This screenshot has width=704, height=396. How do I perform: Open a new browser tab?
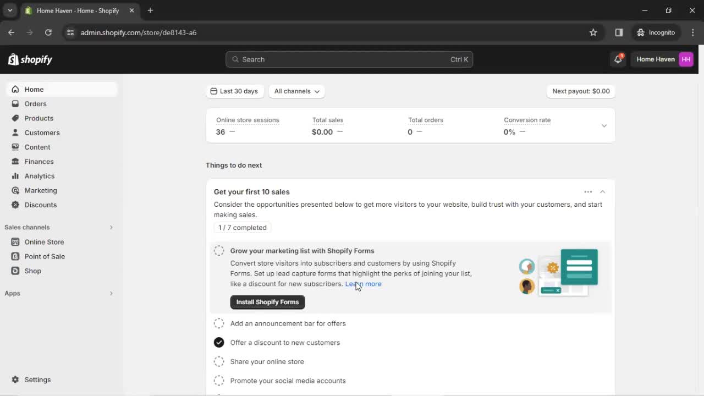point(150,10)
